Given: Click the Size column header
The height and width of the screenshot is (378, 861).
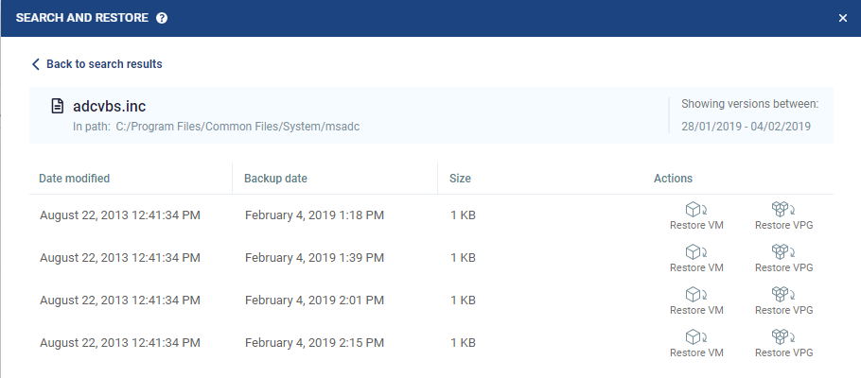Looking at the screenshot, I should point(461,178).
